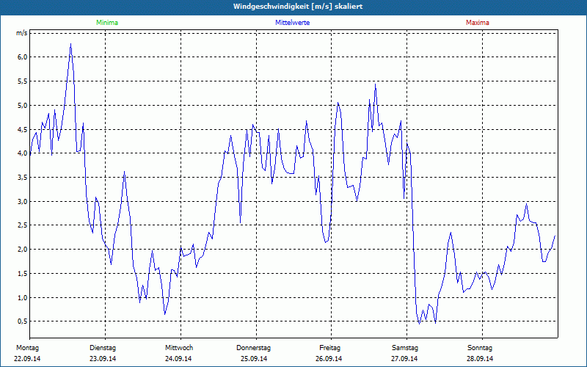Click the m/s axis unit label
587x367 pixels.
(22, 33)
